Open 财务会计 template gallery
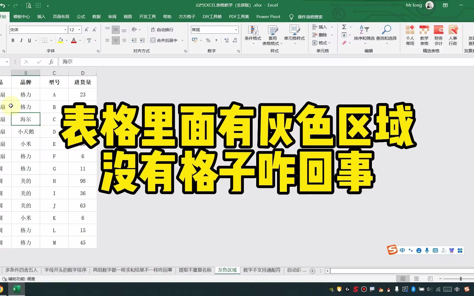This screenshot has width=474, height=296. pyautogui.click(x=438, y=35)
